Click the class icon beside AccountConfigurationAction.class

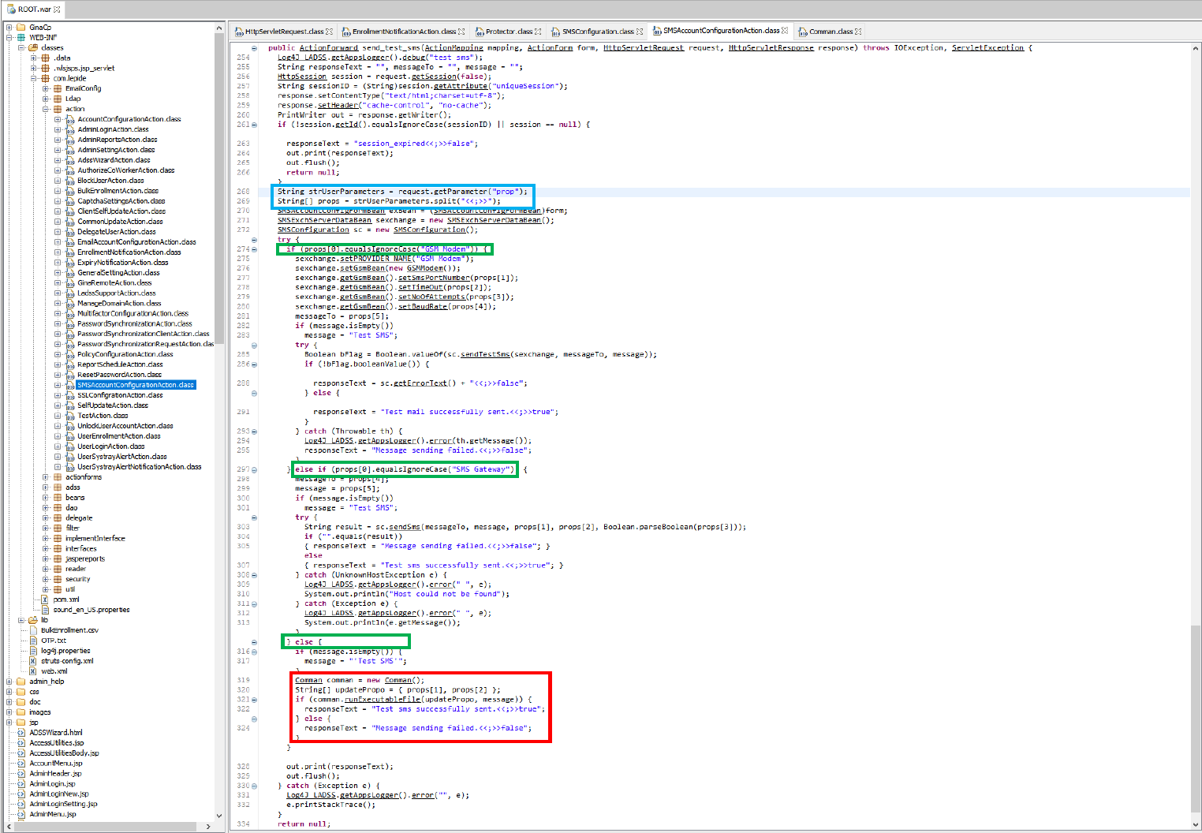click(x=70, y=119)
